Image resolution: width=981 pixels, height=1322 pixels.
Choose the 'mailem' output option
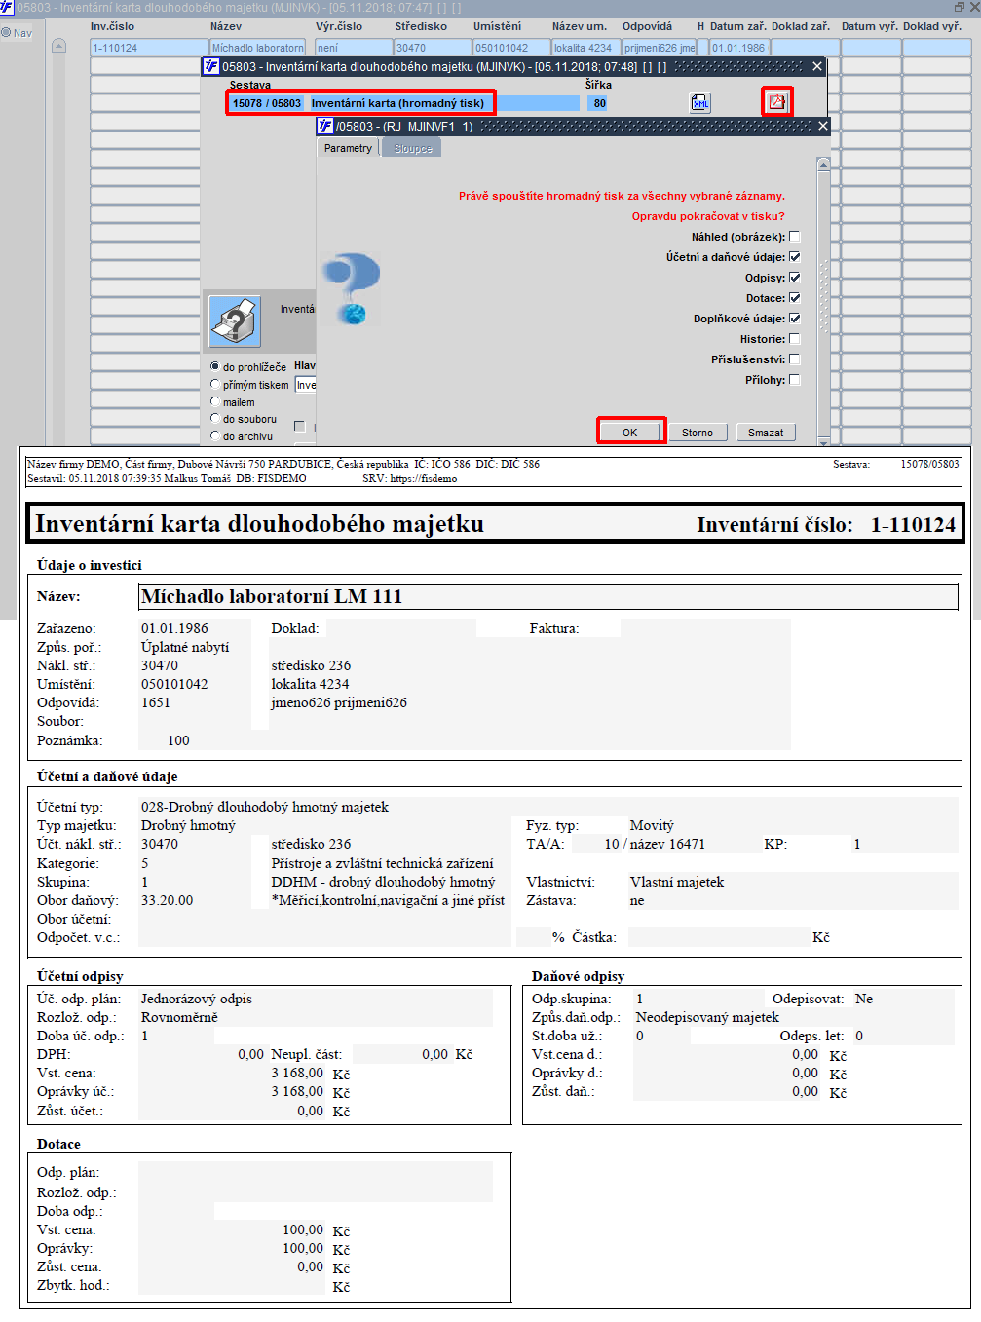click(215, 401)
